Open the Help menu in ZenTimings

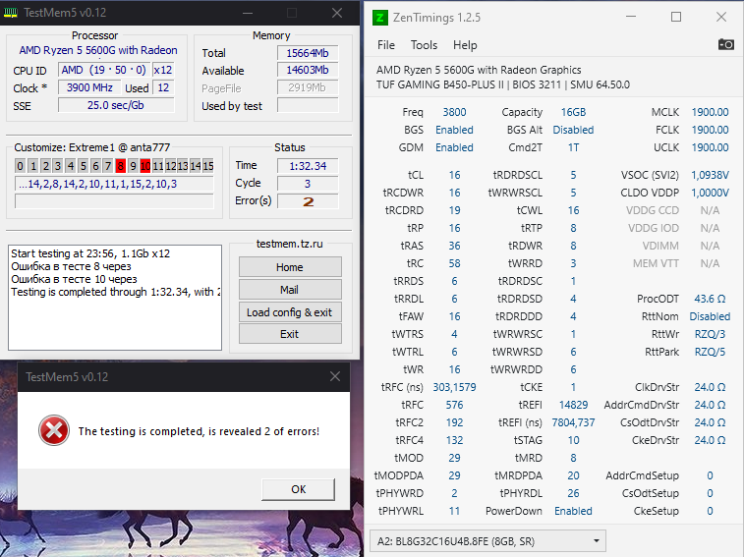tap(465, 45)
